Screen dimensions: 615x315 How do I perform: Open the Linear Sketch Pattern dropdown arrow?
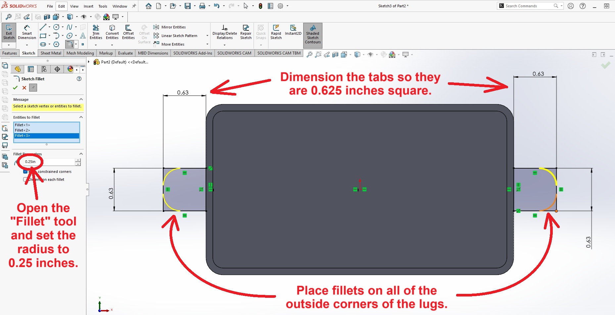(207, 36)
